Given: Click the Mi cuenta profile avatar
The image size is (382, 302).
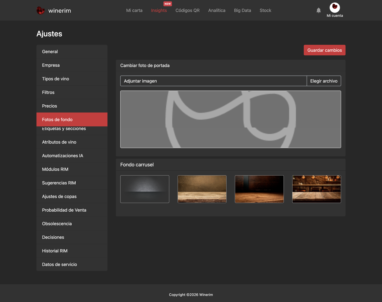Looking at the screenshot, I should [x=335, y=8].
